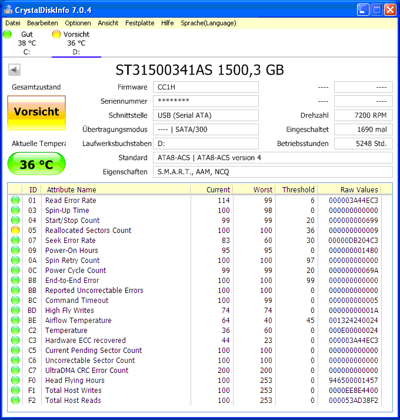This screenshot has width=400, height=420.
Task: Click the green icon for Current Pending Sector Count
Action: click(15, 350)
